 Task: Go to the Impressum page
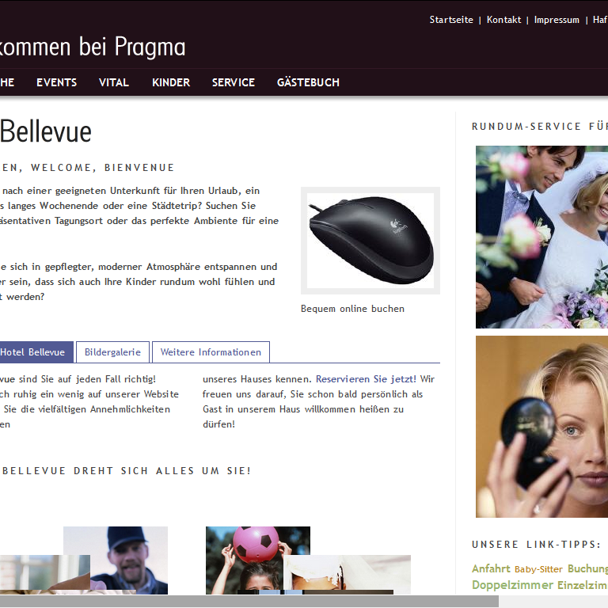pyautogui.click(x=557, y=20)
